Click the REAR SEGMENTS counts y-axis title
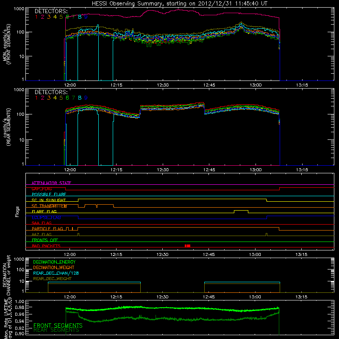This screenshot has width=339, height=339. (x=7, y=127)
